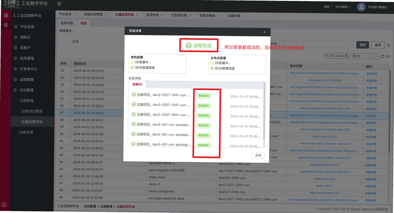
Task: Close the 应用市场 tab
Action: (163, 15)
